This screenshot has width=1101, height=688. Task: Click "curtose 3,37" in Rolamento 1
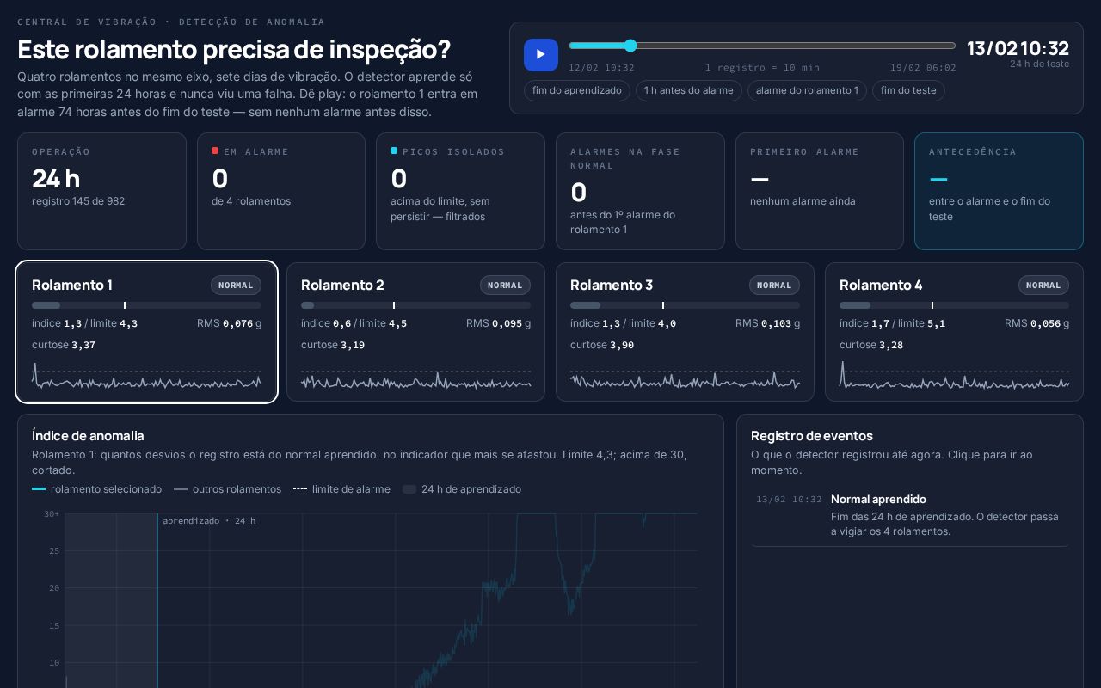[x=63, y=345]
